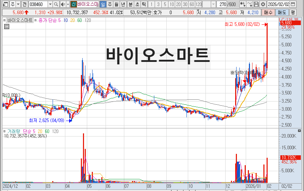Click the floppy disk save icon
Viewport: 304px width, 191px height.
pos(256,4)
